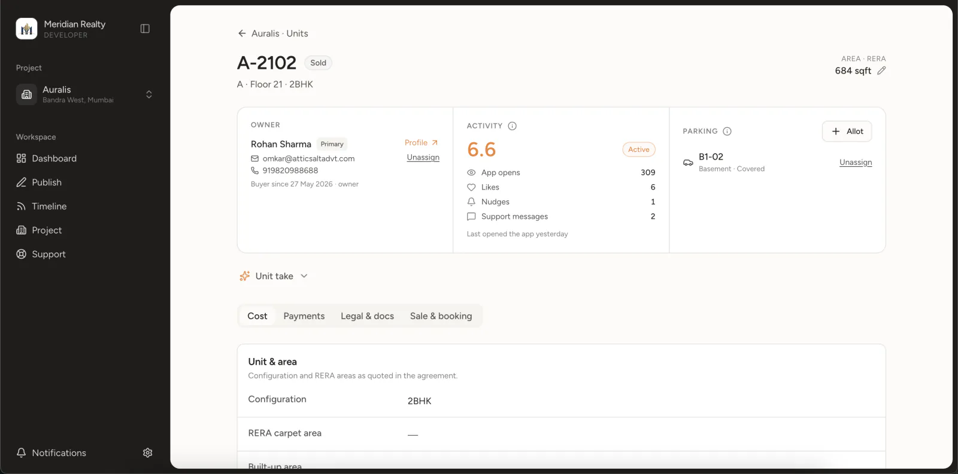
Task: Click the back arrow beside Auralis · Units
Action: click(x=242, y=33)
